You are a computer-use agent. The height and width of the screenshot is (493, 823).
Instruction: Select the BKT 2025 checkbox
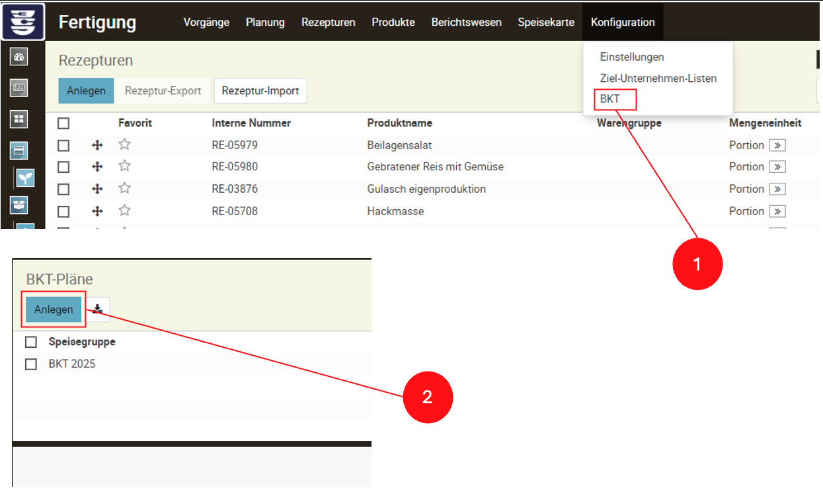31,364
